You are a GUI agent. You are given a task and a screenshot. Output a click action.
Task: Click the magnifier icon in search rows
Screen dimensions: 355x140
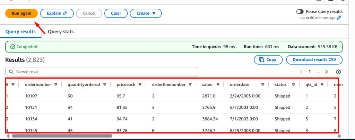pyautogui.click(x=11, y=72)
